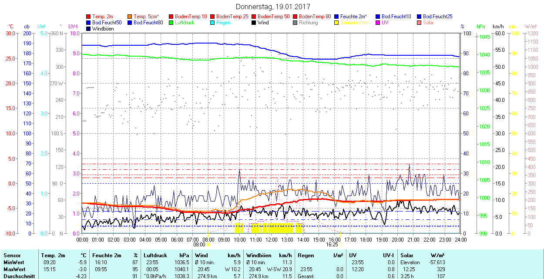Viewport: 544px width, 279px height.
Task: Click the magenta UV legend square
Action: tap(378, 23)
